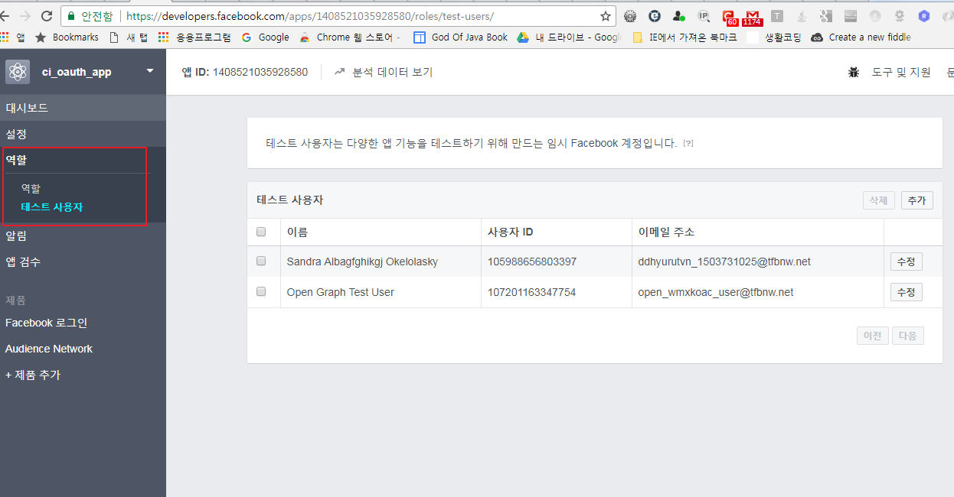The width and height of the screenshot is (954, 497).
Task: Click the IP lookup extension icon
Action: [x=704, y=16]
